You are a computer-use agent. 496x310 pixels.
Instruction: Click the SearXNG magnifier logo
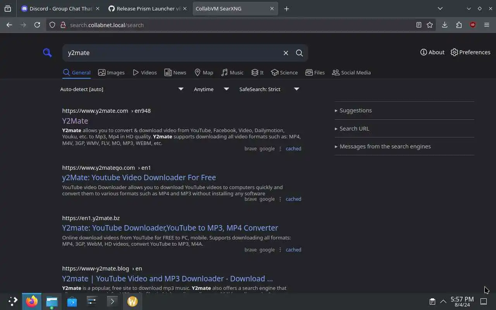click(47, 53)
